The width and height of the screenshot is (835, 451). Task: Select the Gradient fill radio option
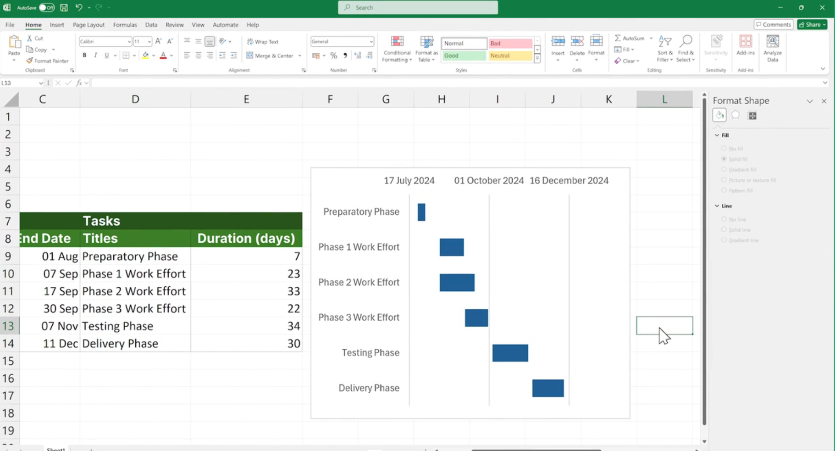(x=724, y=170)
